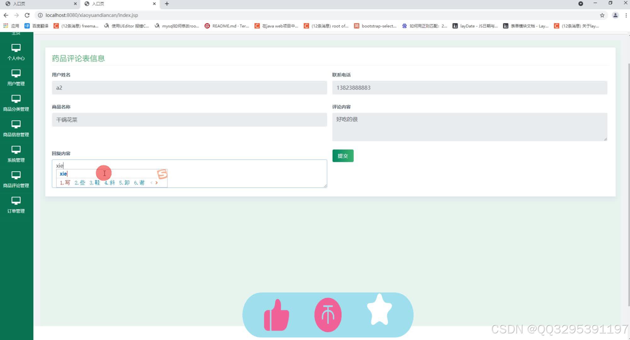
Task: Close the second 入口页 tab
Action: (x=154, y=4)
